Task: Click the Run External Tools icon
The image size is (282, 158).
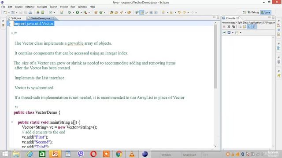Action: tap(85, 12)
